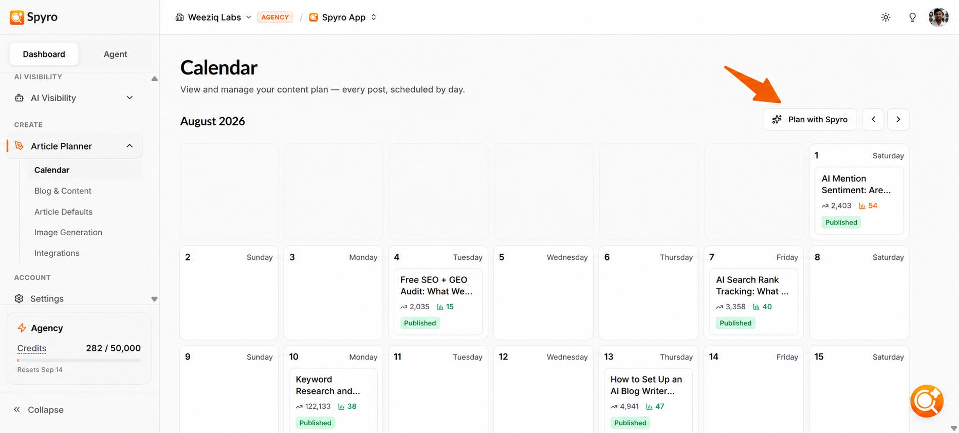
Task: Click the trend icon beside 2,403
Action: 825,206
